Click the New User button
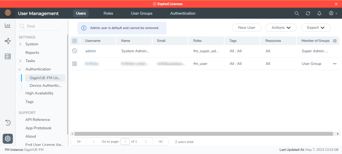Image resolution: width=342 pixels, height=154 pixels. (246, 27)
